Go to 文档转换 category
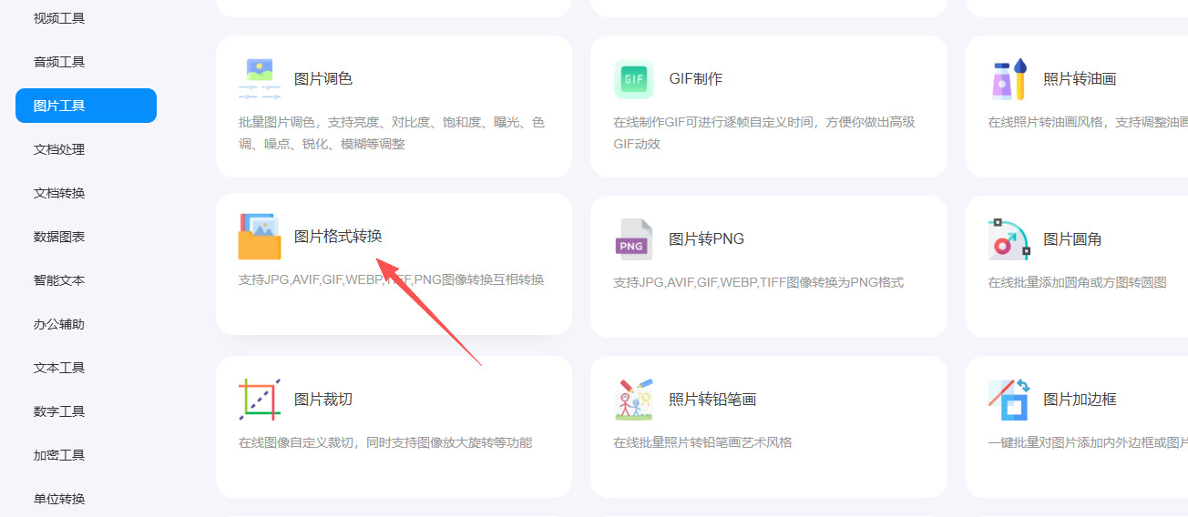Screen dimensions: 1188x517 (59, 193)
